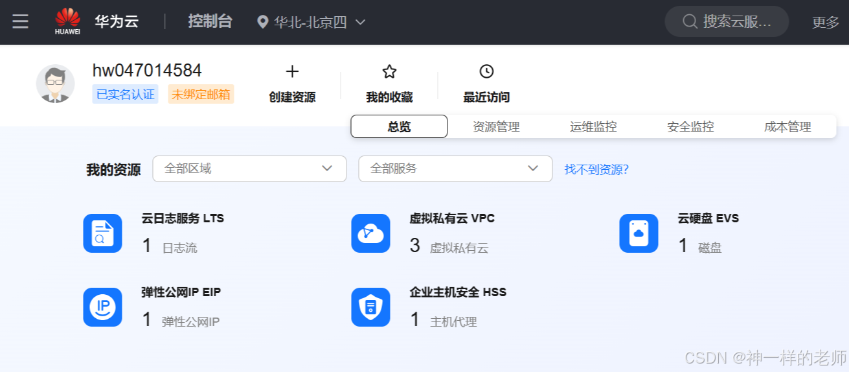Open the hamburger navigation menu
The image size is (849, 372).
tap(21, 22)
